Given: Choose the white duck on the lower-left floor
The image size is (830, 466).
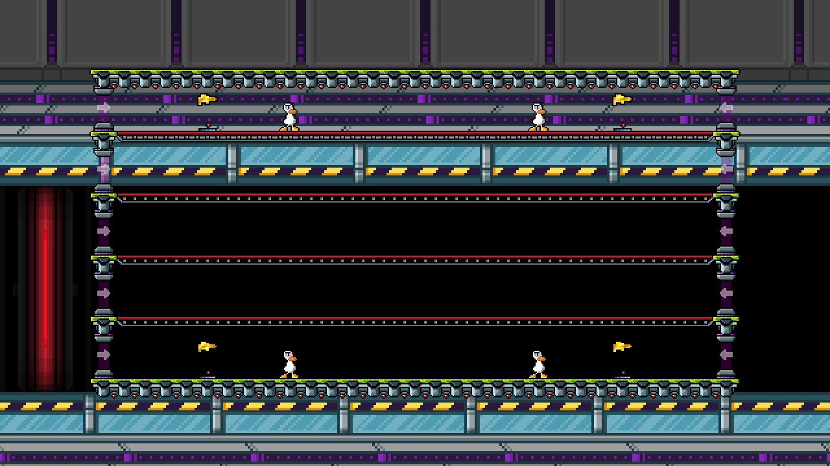Looking at the screenshot, I should pos(289,364).
